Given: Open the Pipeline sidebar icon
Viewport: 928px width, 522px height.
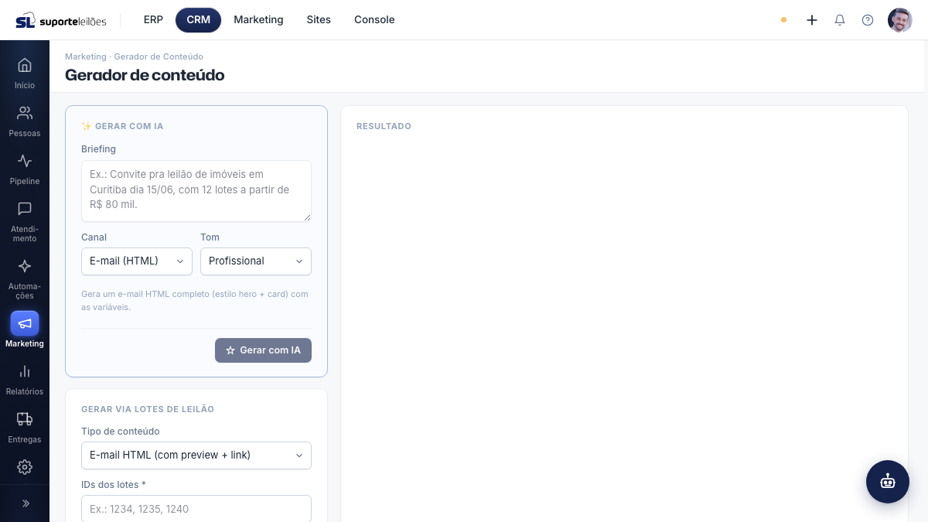Looking at the screenshot, I should coord(25,162).
